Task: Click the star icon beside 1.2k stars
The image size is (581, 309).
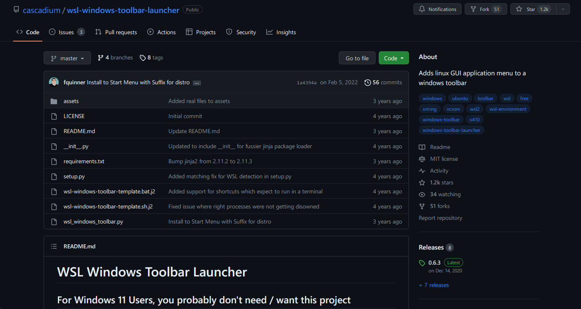Action: point(422,182)
